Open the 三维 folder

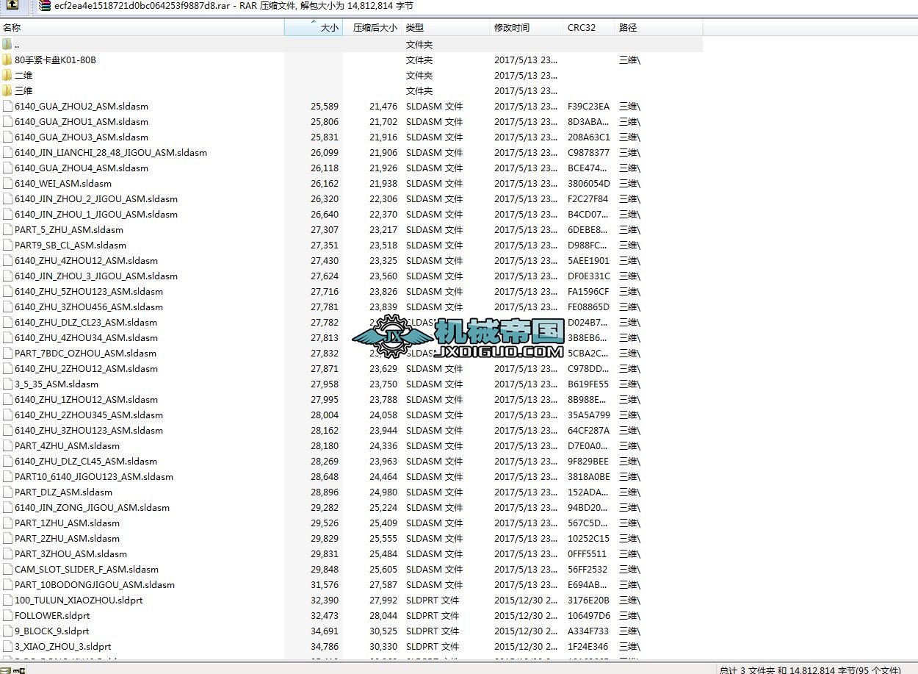[x=24, y=91]
